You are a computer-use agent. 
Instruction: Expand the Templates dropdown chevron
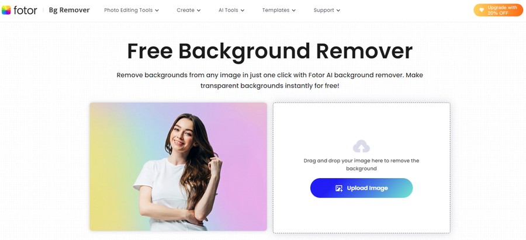click(x=294, y=11)
